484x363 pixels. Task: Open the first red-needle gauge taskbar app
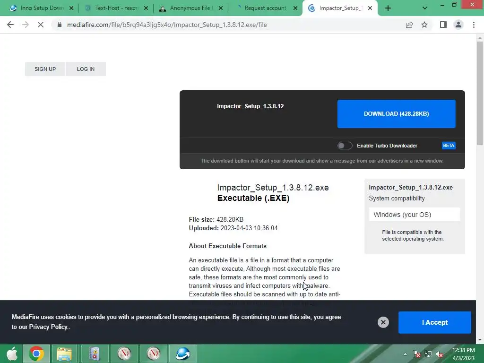coord(124,354)
